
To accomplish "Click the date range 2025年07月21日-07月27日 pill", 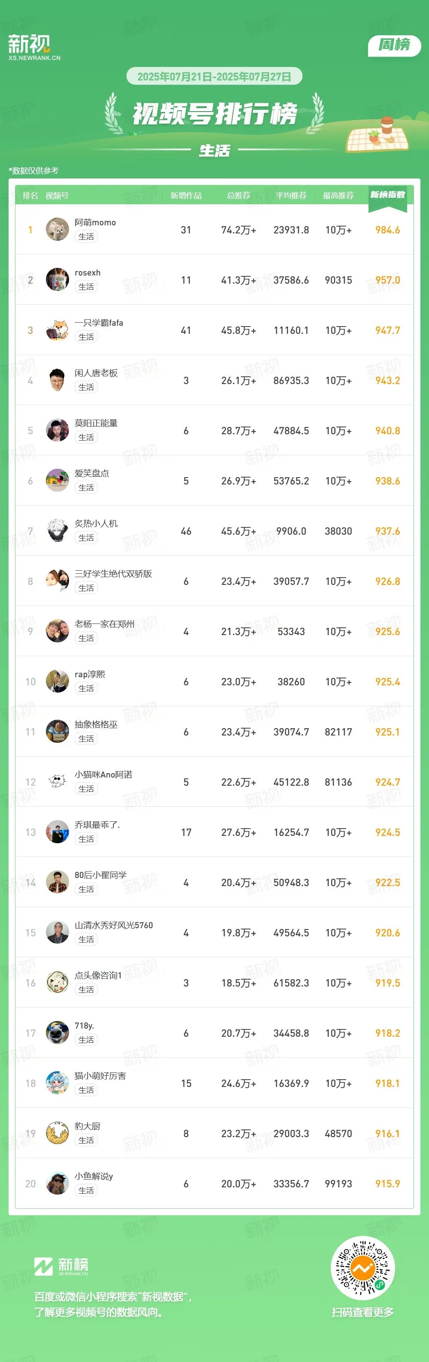I will [214, 76].
